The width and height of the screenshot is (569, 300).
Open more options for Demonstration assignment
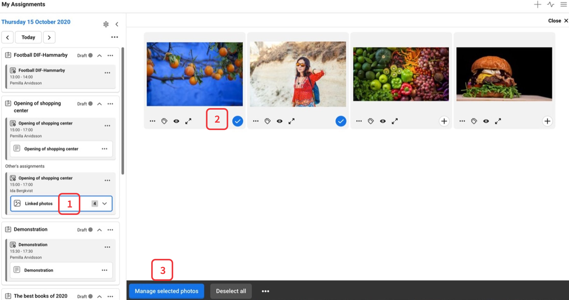[x=107, y=247]
